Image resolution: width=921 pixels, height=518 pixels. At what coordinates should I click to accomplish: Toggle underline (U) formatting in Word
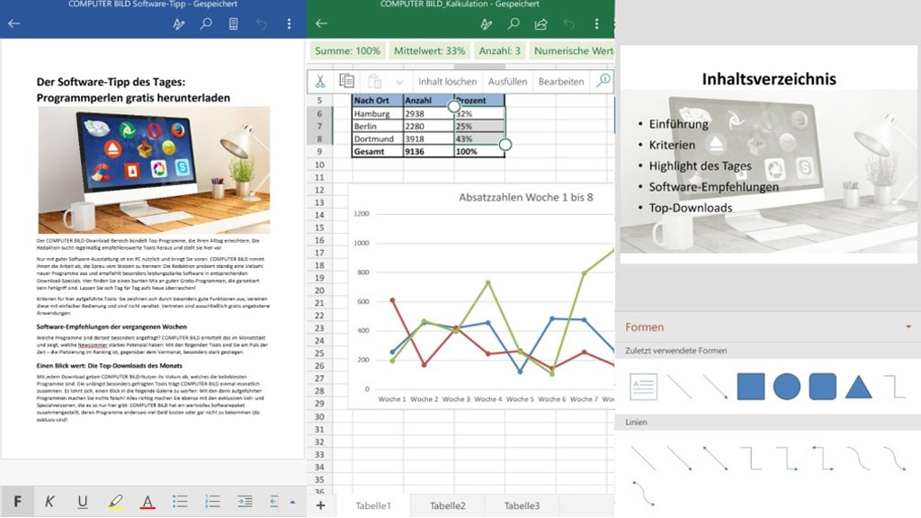point(82,502)
